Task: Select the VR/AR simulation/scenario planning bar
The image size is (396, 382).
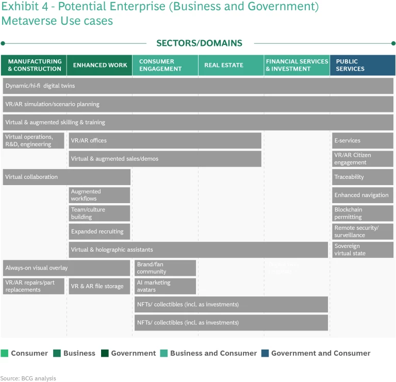Action: pos(198,104)
